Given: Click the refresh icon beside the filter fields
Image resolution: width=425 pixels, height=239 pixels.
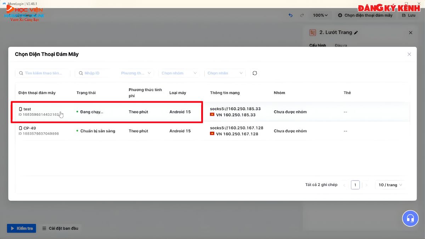Looking at the screenshot, I should [x=255, y=73].
